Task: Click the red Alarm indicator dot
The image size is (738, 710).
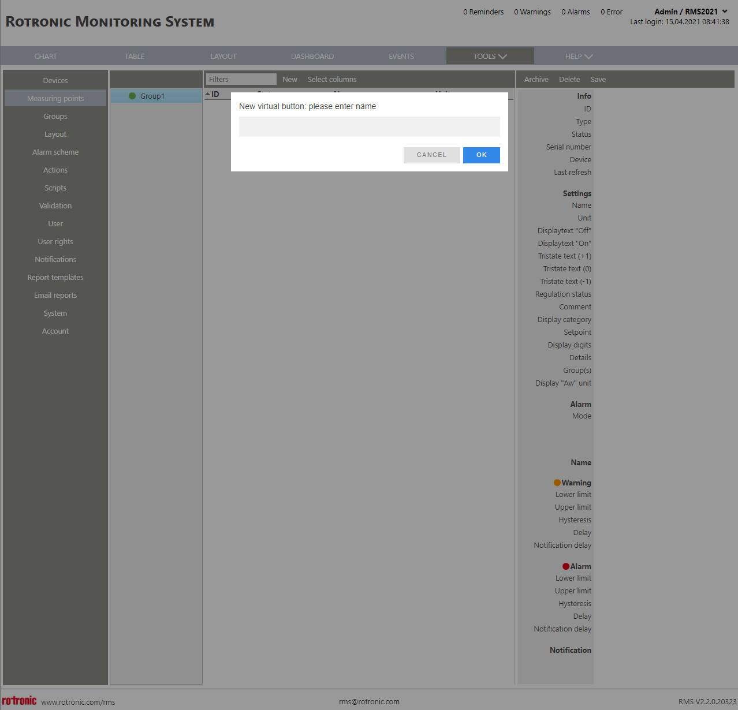Action: (566, 566)
